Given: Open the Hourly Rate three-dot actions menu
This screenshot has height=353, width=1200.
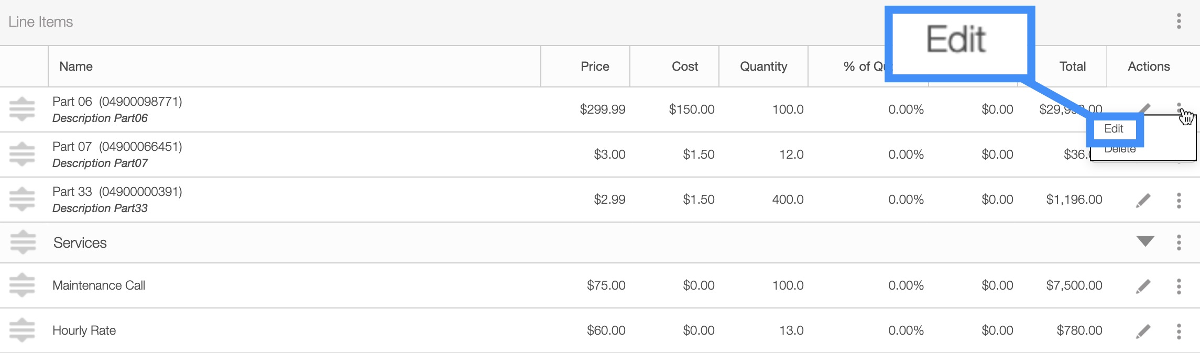Looking at the screenshot, I should click(1179, 331).
